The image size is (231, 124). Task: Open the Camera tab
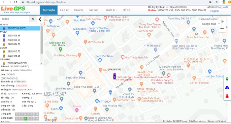click(79, 10)
